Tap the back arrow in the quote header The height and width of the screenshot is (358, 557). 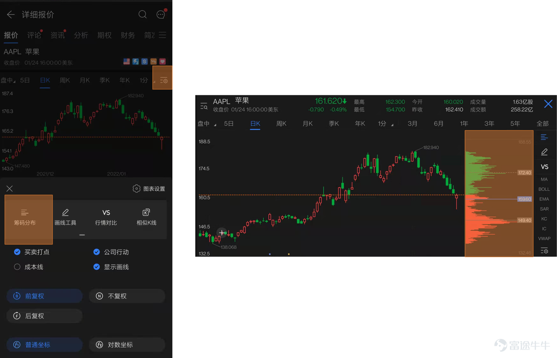(11, 14)
